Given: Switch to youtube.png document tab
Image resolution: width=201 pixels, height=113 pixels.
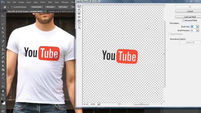Looking at the screenshot, I should click(61, 11).
